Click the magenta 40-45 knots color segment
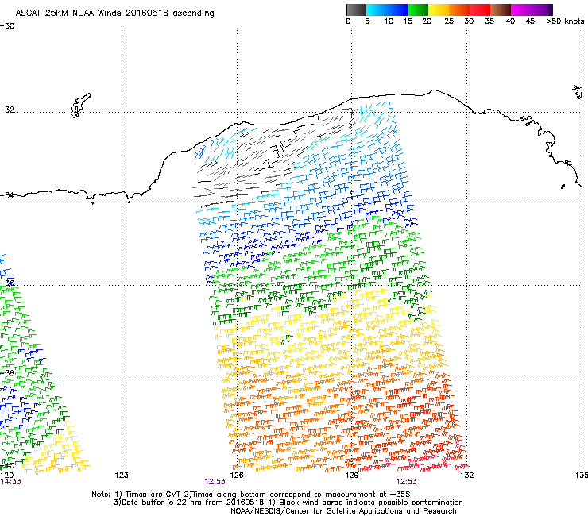Screen dimensions: 588x516 click(521, 10)
